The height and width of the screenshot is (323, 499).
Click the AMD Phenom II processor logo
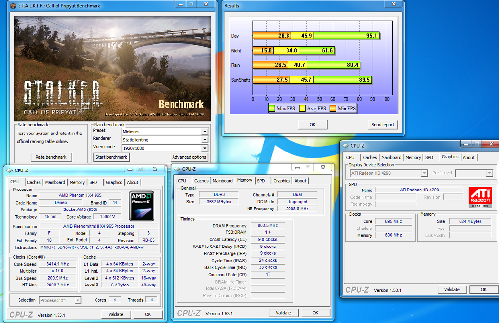pyautogui.click(x=142, y=206)
